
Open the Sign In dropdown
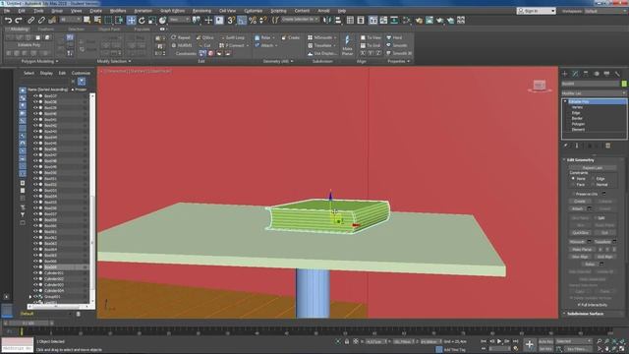point(536,11)
